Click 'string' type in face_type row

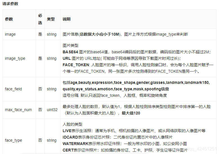point(52,140)
